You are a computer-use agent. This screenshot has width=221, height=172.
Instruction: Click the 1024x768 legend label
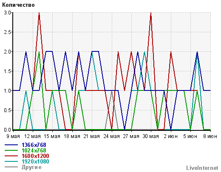click(34, 150)
